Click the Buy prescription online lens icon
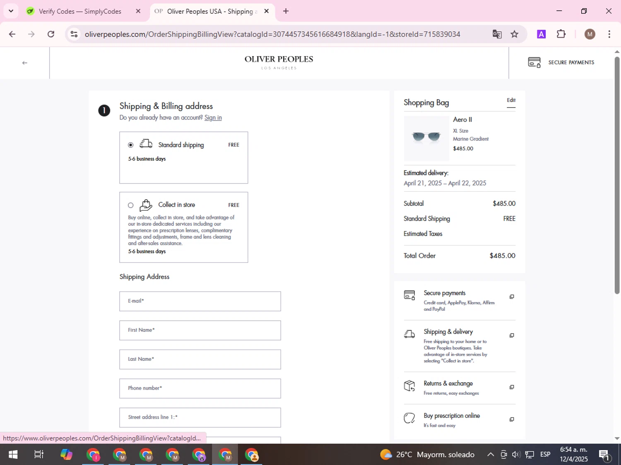The height and width of the screenshot is (465, 621). tap(409, 418)
